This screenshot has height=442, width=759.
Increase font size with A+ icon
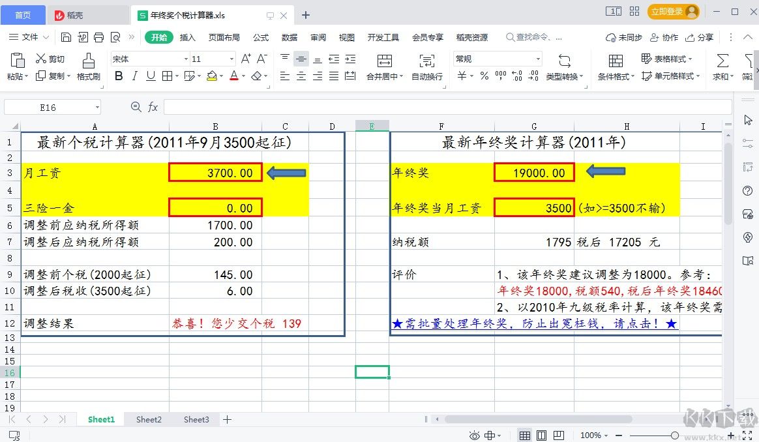246,59
